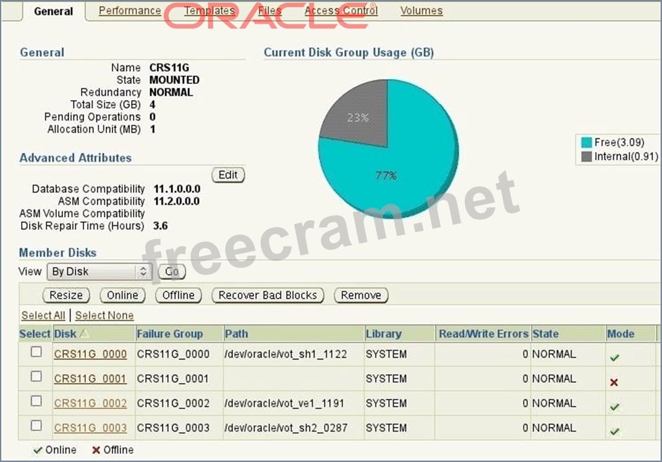Click the gray Internal(0.91) legend swatch

pyautogui.click(x=587, y=156)
